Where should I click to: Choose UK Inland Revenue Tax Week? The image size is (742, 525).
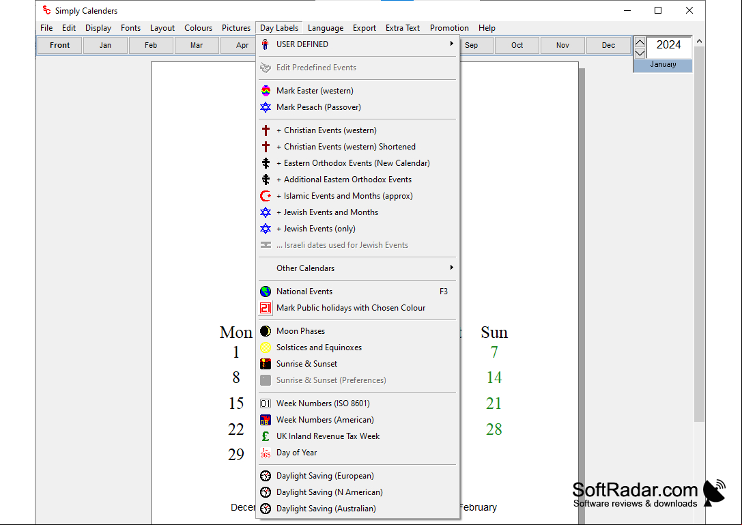[357, 436]
